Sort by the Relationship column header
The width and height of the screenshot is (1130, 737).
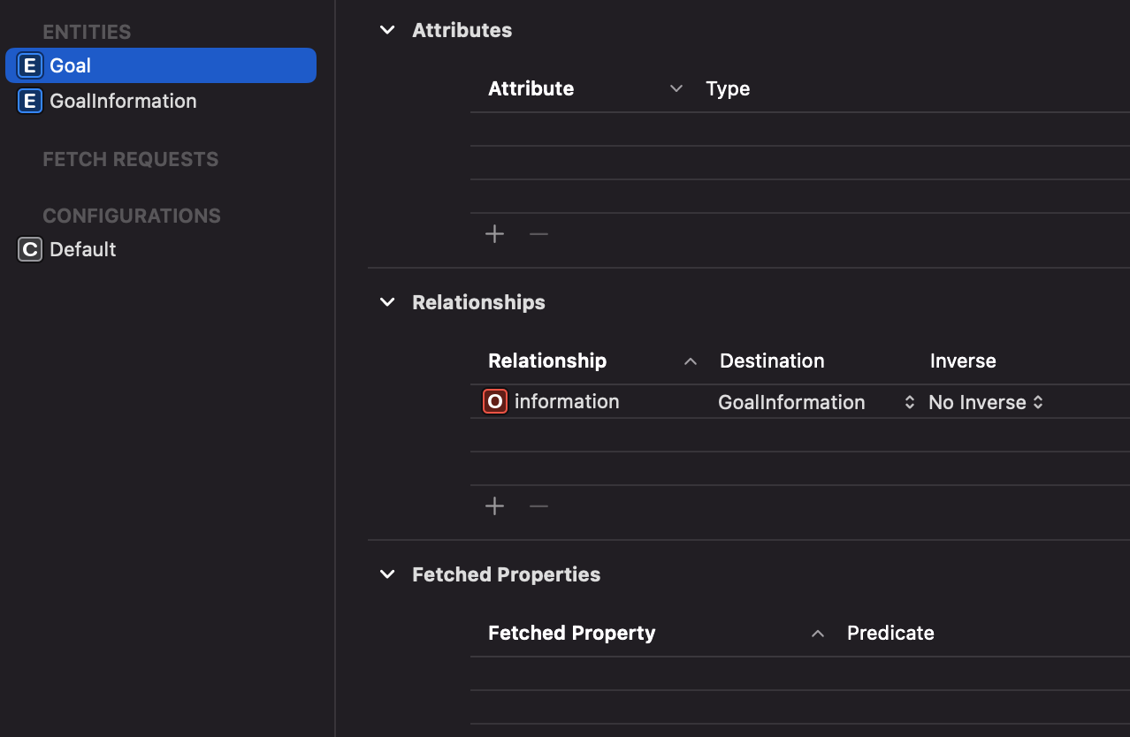pyautogui.click(x=547, y=361)
